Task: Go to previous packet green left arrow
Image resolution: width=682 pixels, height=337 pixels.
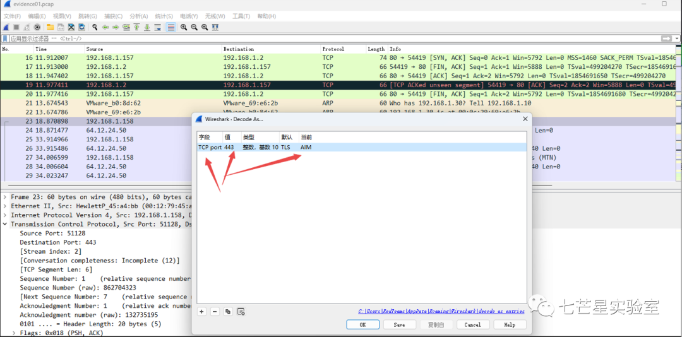Action: (105, 27)
